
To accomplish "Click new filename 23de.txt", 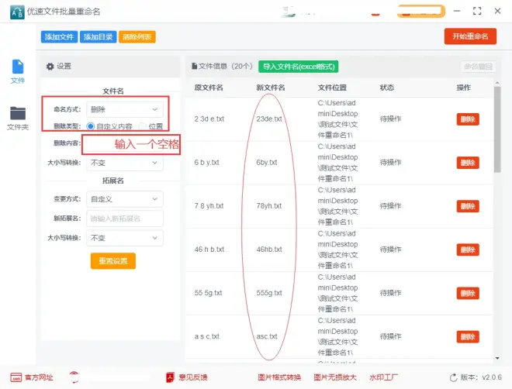I will (269, 119).
